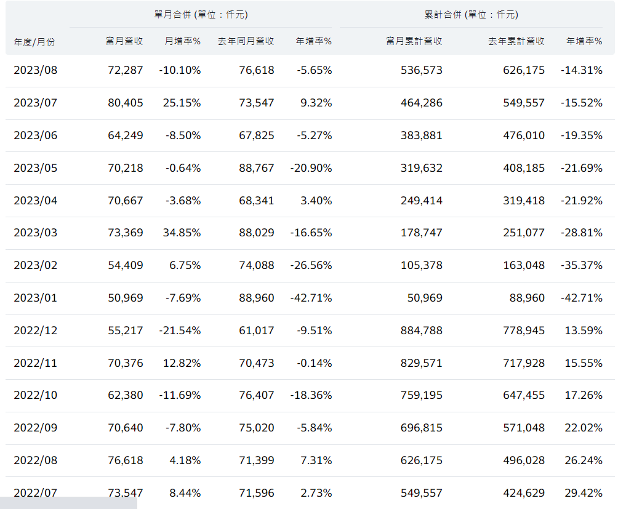
Task: Select the 2023/04 cumulative revenue 249,414
Action: (422, 201)
